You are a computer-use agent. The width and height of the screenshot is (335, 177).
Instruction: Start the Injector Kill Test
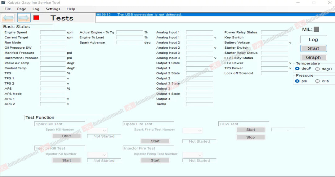[66, 160]
